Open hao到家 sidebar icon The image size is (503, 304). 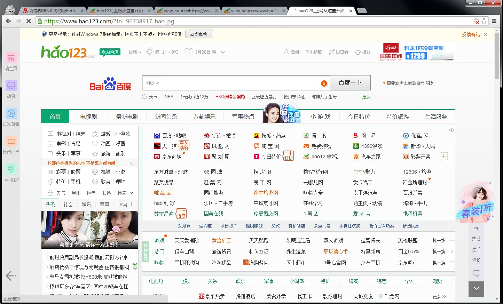(x=11, y=173)
